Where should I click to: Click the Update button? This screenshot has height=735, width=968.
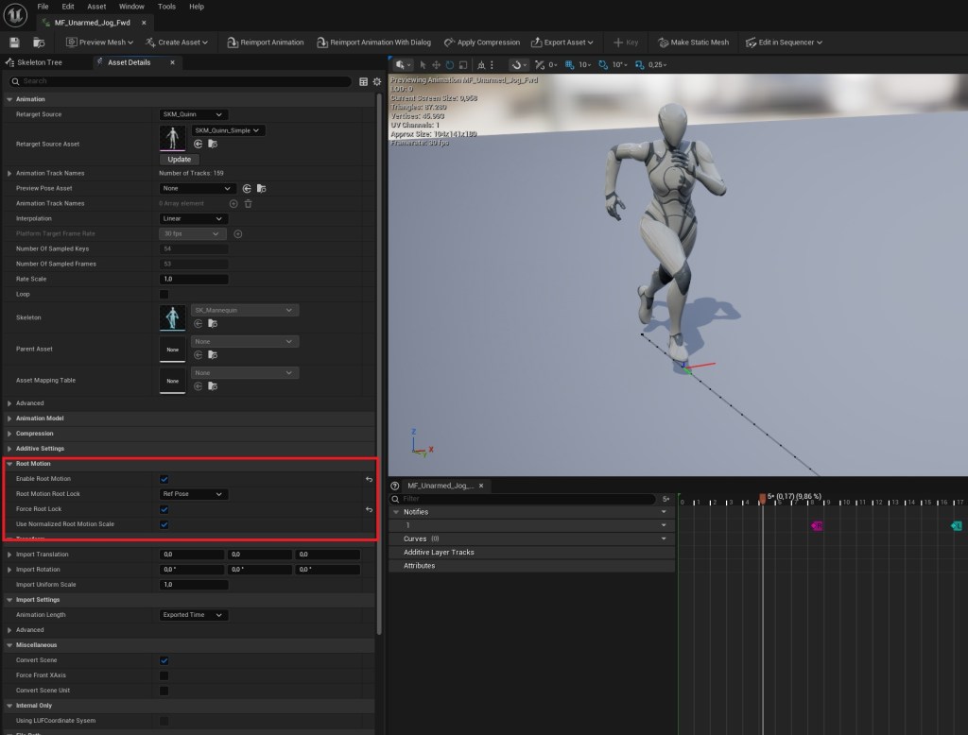point(179,160)
